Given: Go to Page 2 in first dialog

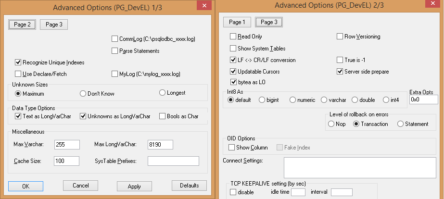Looking at the screenshot, I should click(x=22, y=25).
